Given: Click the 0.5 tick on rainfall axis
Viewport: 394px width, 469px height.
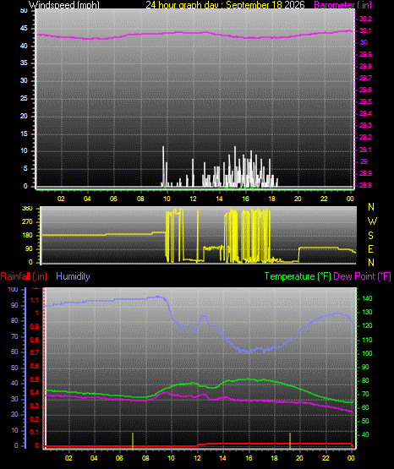Looking at the screenshot, I should (x=35, y=380).
